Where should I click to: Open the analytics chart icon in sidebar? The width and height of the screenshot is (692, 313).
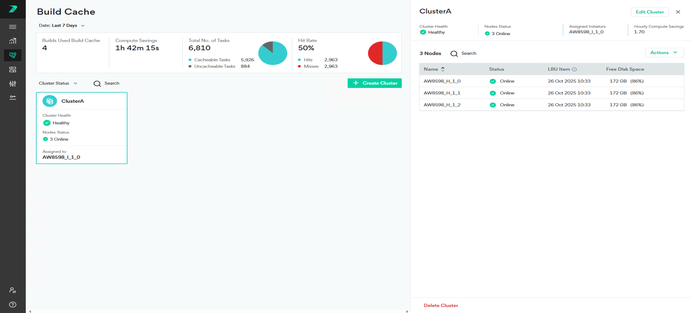(13, 41)
